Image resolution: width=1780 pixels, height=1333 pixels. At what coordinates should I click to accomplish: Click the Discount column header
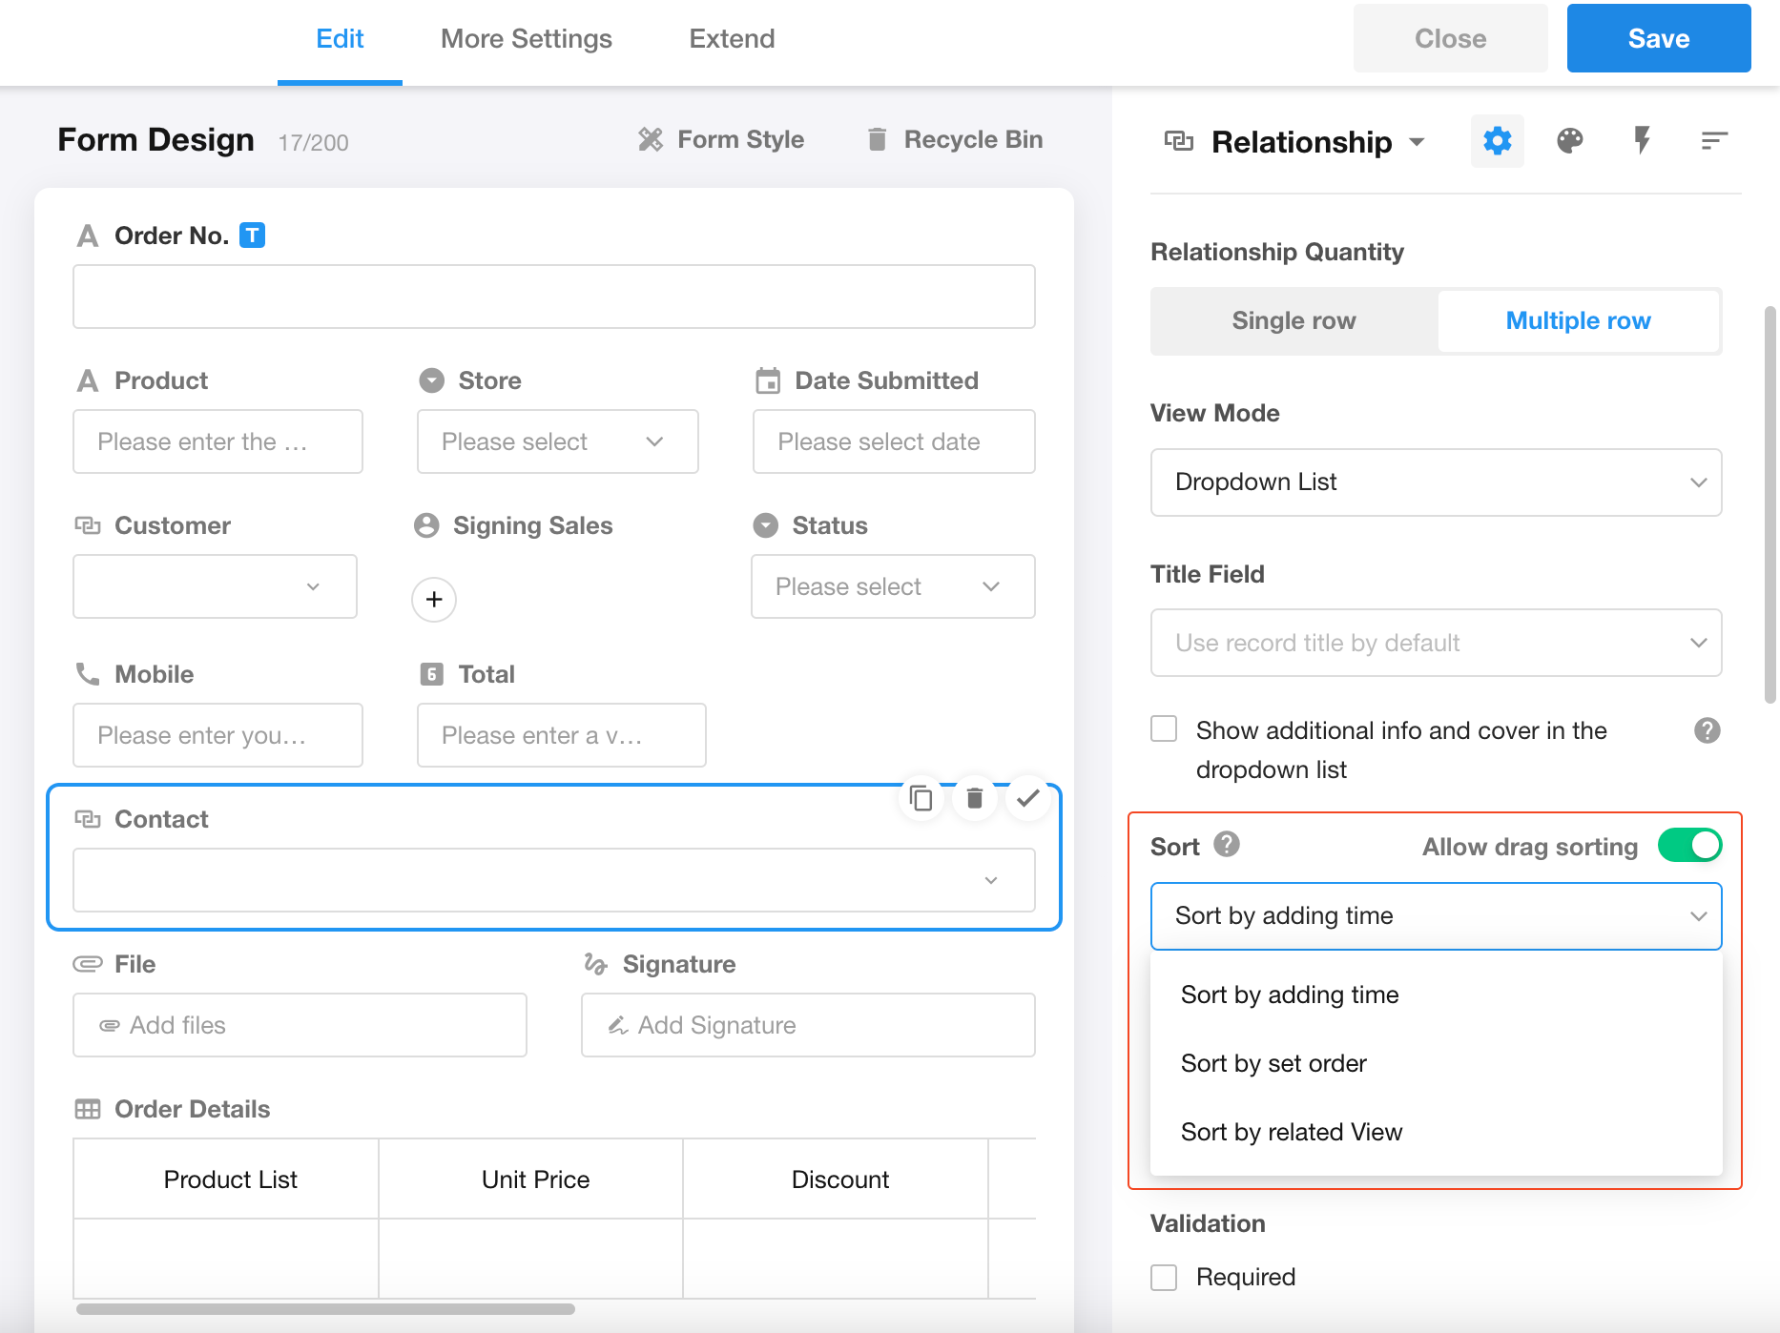836,1179
